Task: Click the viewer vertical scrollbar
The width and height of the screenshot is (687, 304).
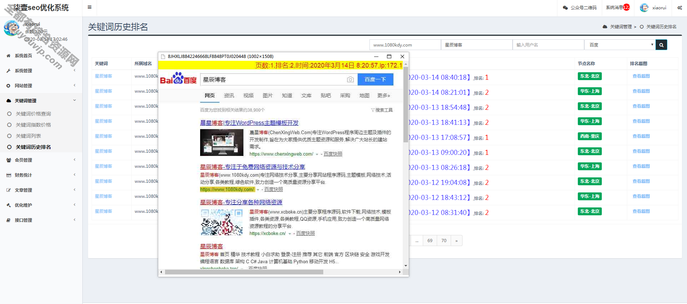Action: point(406,104)
